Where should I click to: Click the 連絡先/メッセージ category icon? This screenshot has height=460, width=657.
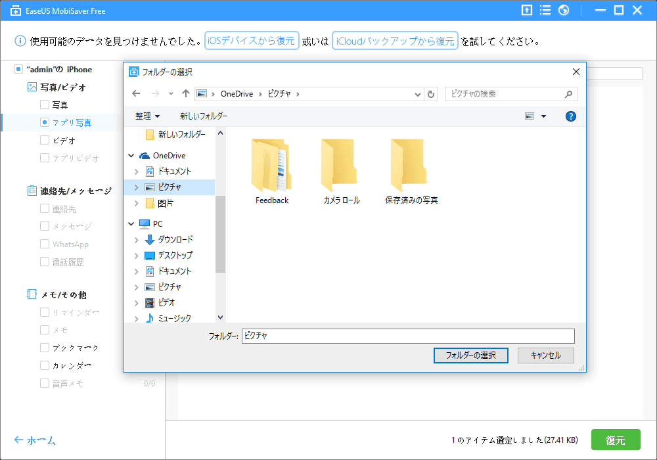coord(32,191)
